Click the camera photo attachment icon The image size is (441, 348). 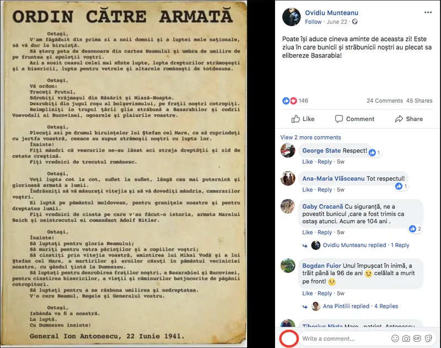[x=406, y=339]
